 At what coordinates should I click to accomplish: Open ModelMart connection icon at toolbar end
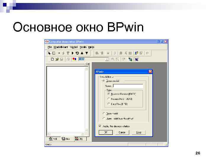(137, 59)
